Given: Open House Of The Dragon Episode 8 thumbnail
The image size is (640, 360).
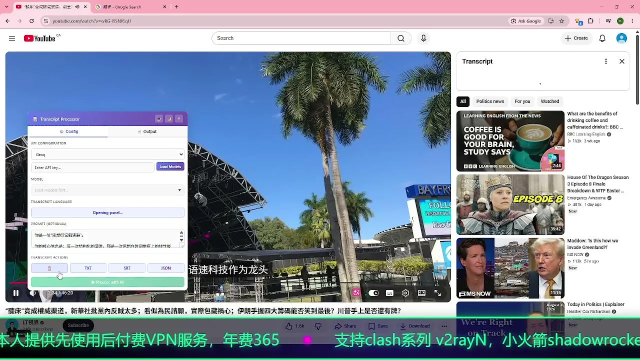Looking at the screenshot, I should (510, 204).
